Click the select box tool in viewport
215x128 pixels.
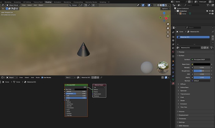pyautogui.click(x=3, y=8)
